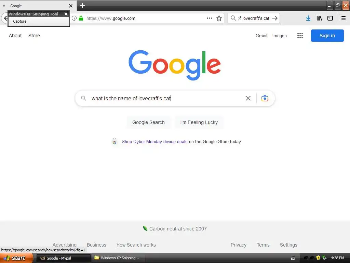Click the yellow security shield tray icon
Screen dimensions: 350x263
pyautogui.click(x=318, y=258)
